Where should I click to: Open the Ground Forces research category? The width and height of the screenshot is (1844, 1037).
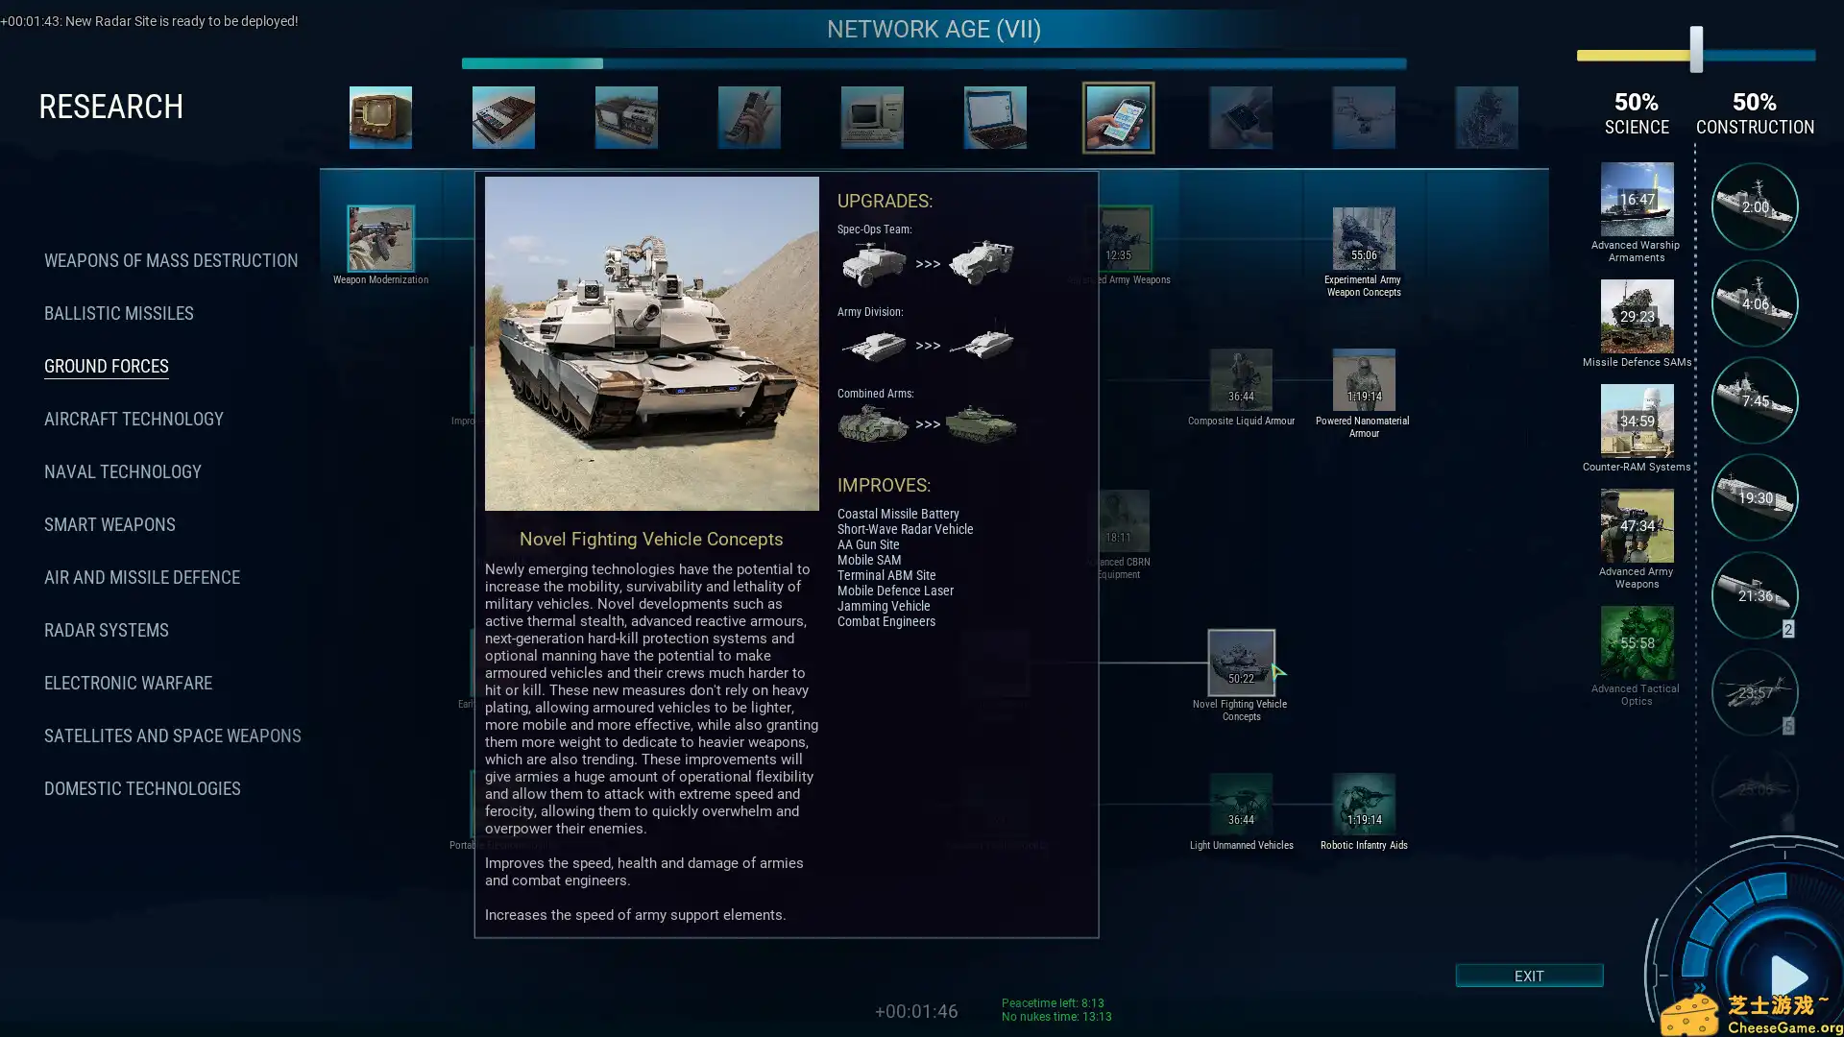pyautogui.click(x=107, y=367)
